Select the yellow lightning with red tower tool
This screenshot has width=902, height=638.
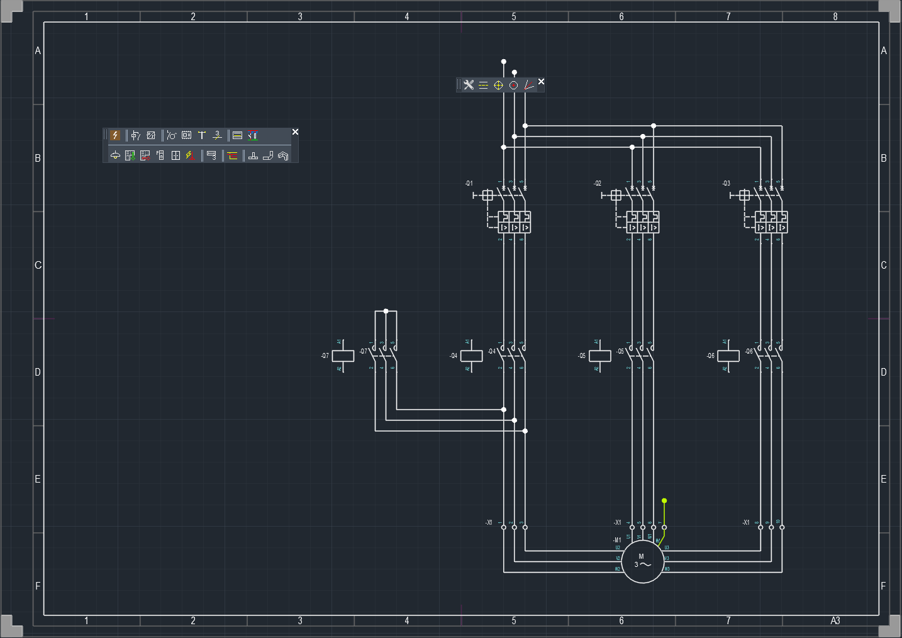point(191,155)
